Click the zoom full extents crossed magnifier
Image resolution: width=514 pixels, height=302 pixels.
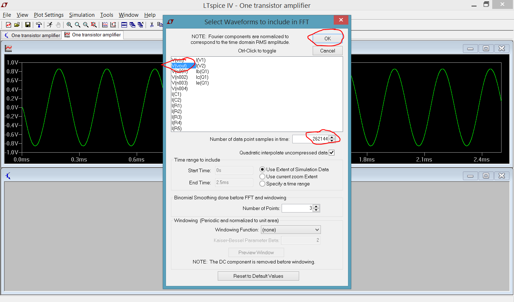click(94, 25)
